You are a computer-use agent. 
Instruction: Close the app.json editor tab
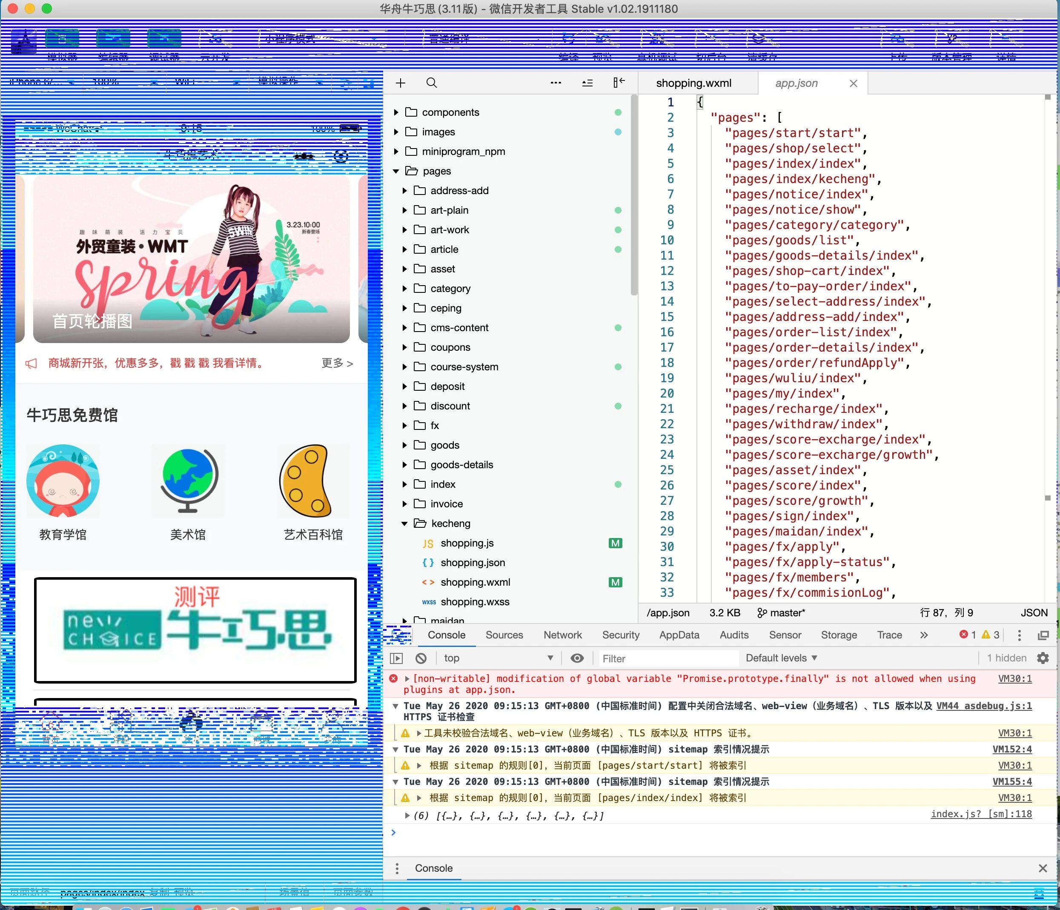853,83
